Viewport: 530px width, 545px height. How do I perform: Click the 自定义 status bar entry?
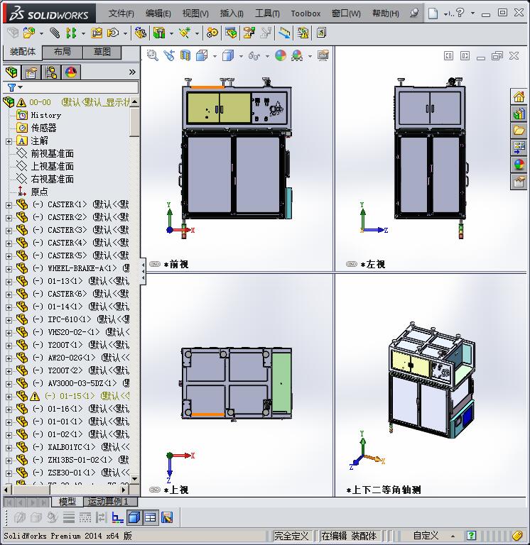426,536
